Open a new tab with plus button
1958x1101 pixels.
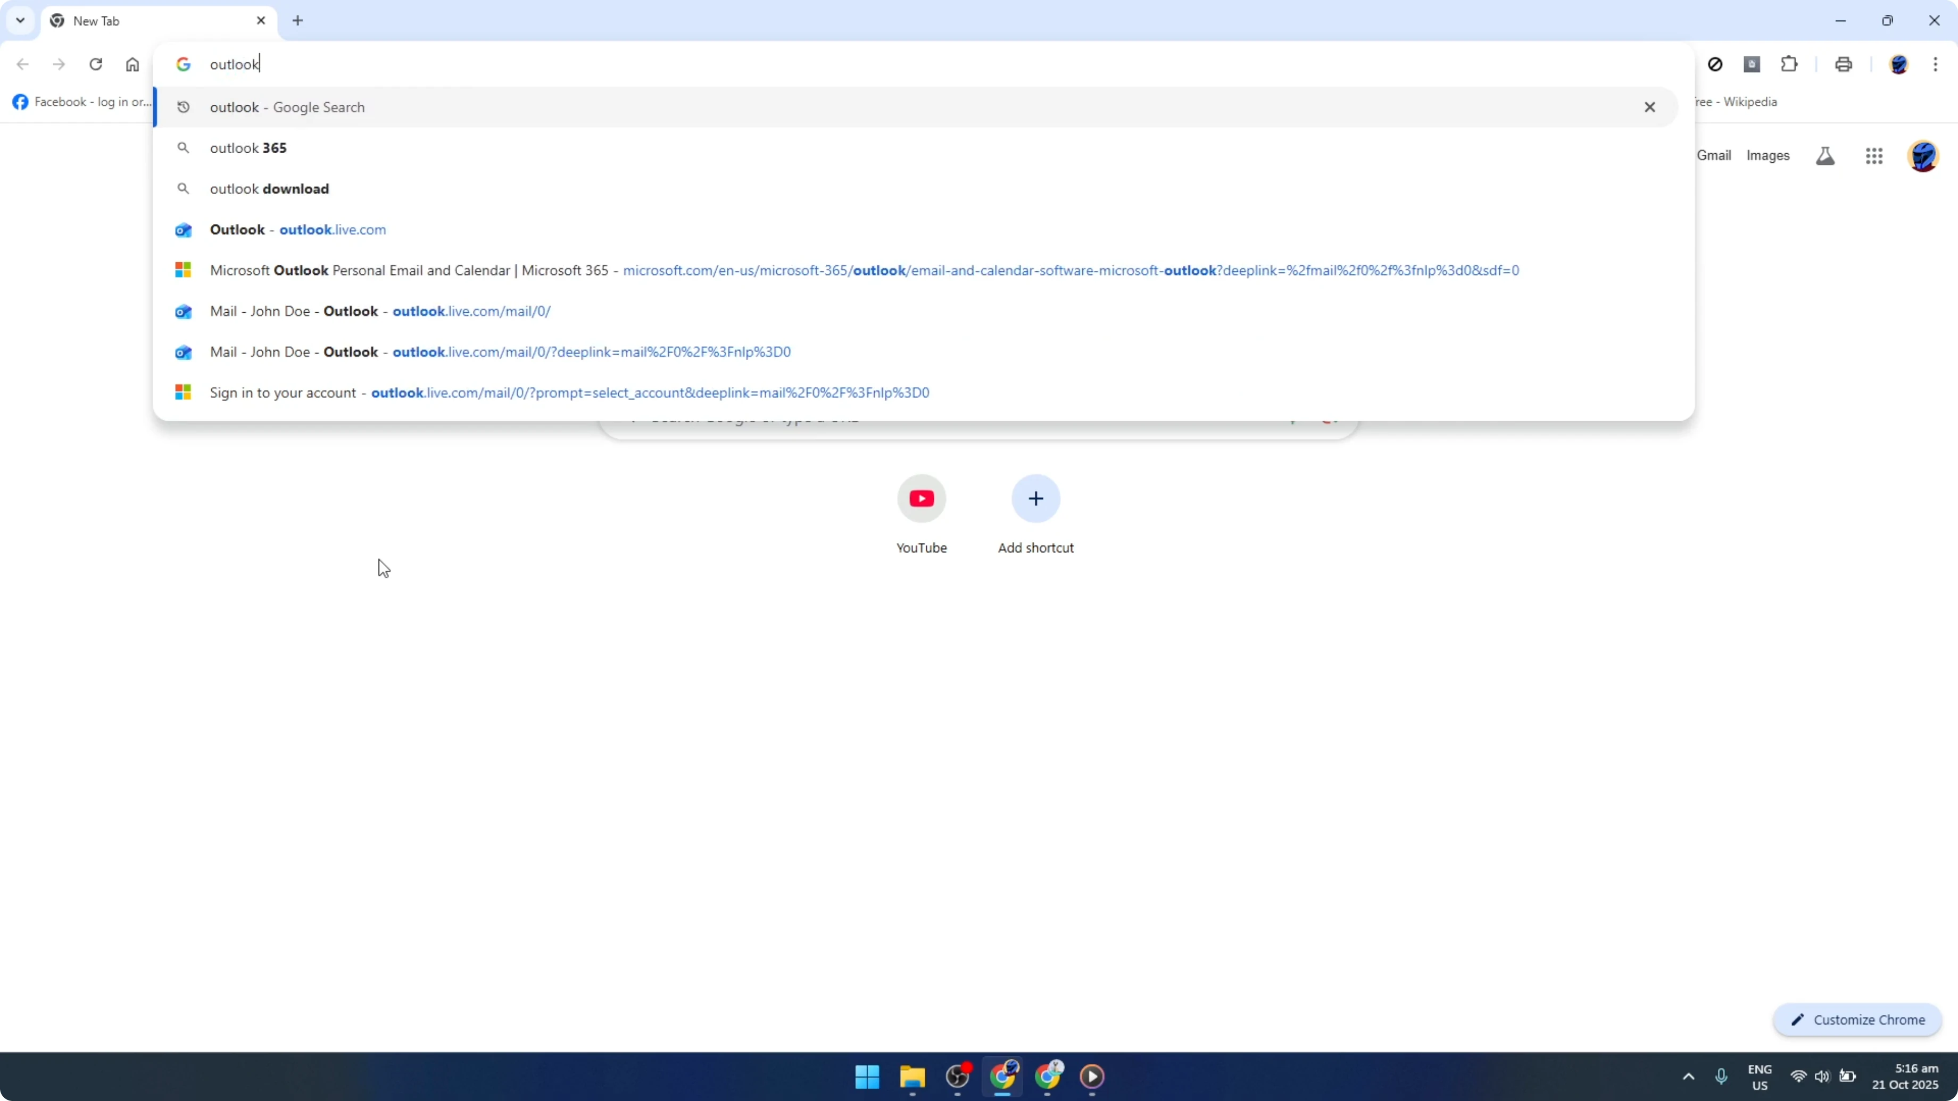click(x=298, y=21)
